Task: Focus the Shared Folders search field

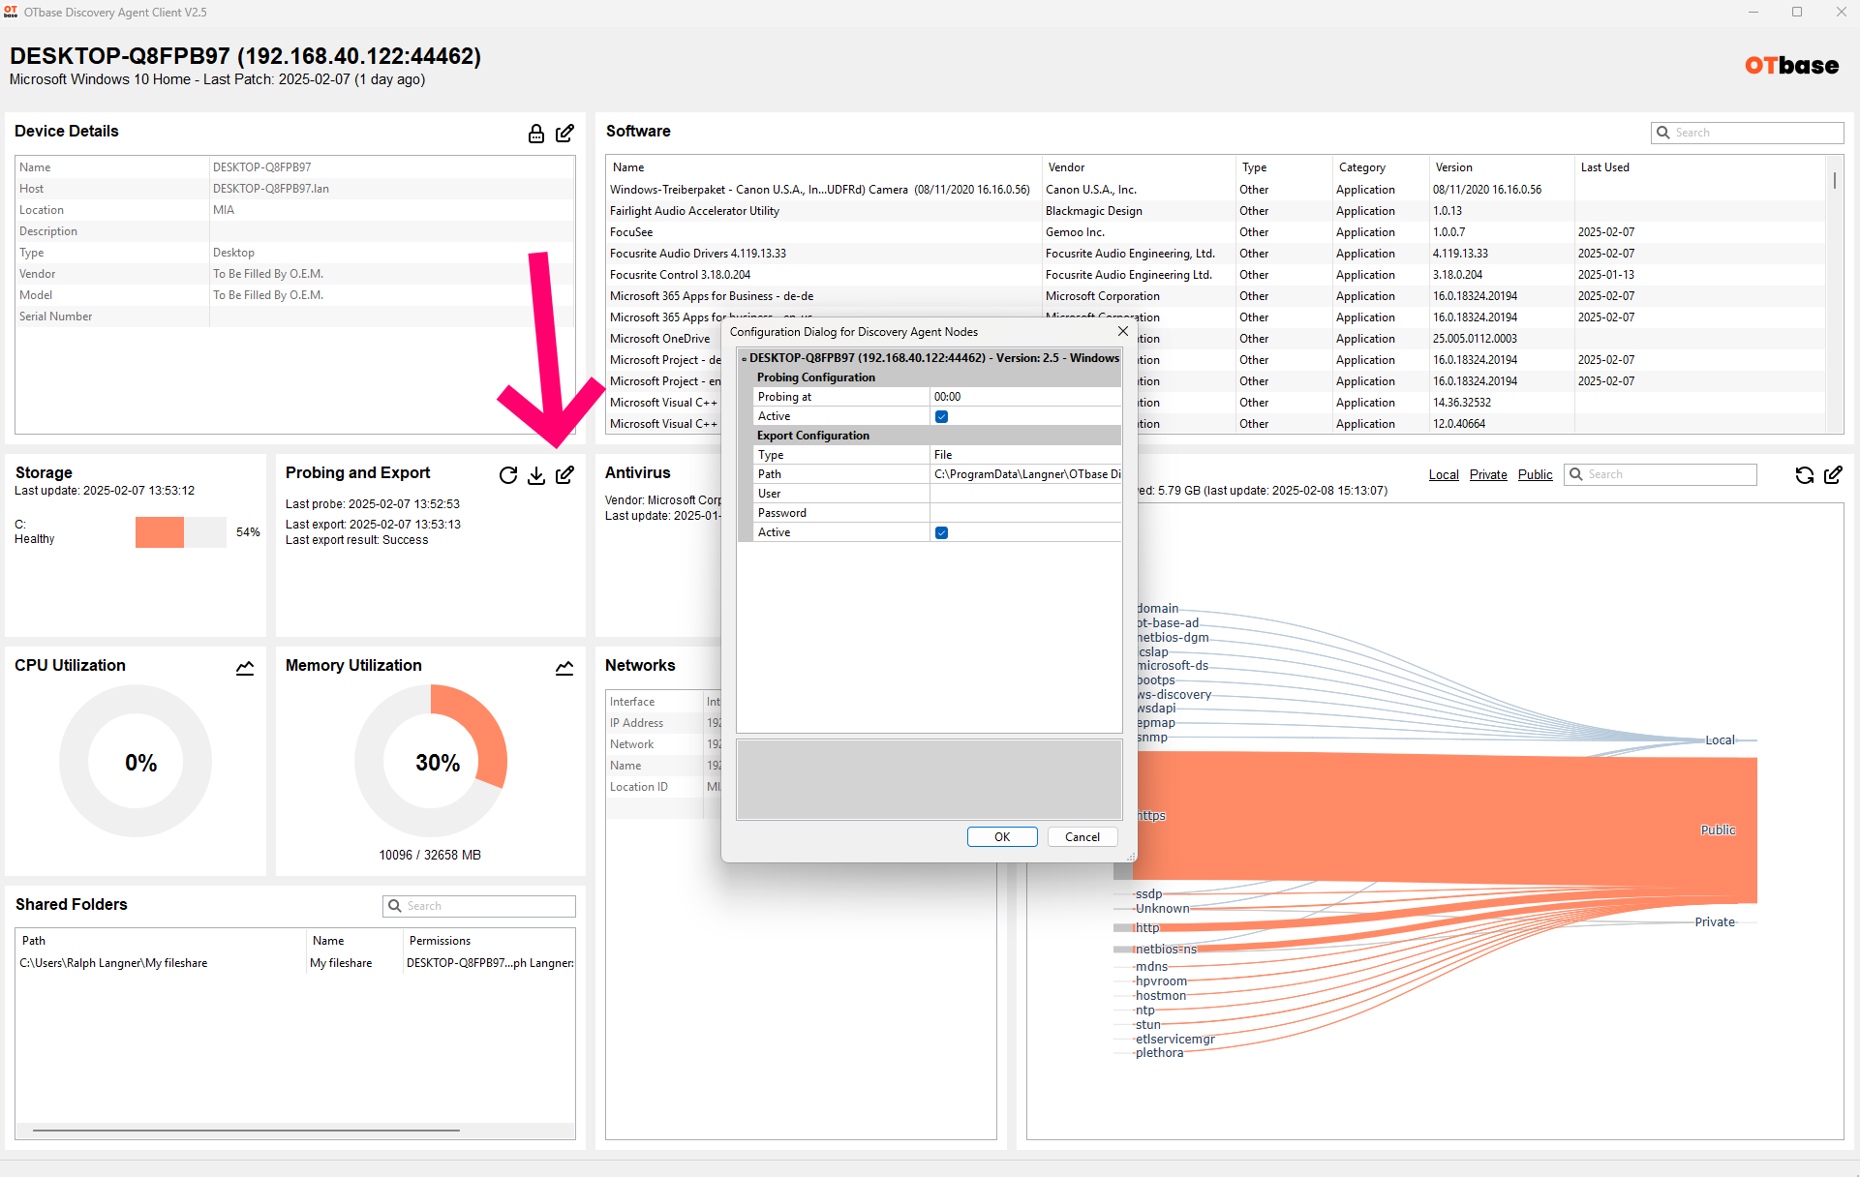Action: (478, 906)
